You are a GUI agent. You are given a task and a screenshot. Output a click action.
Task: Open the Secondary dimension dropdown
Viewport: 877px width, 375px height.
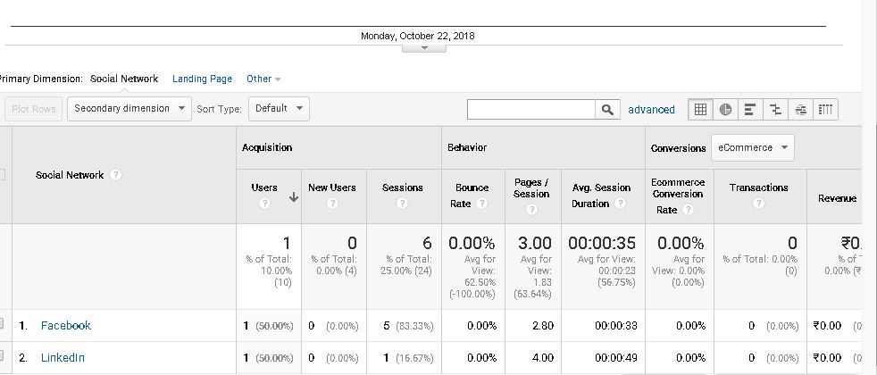129,109
